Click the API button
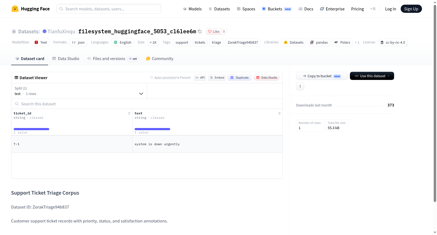This screenshot has width=437, height=235. pyautogui.click(x=200, y=78)
